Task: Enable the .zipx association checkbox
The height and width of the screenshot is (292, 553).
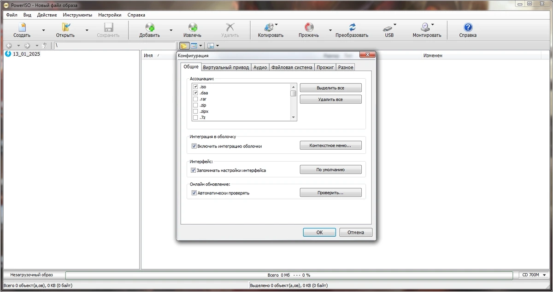Action: (x=195, y=111)
